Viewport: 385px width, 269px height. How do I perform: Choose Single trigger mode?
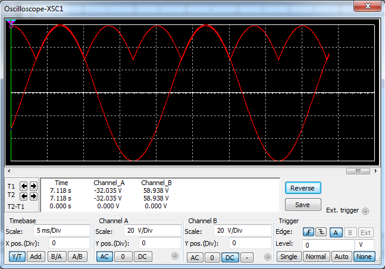click(289, 257)
